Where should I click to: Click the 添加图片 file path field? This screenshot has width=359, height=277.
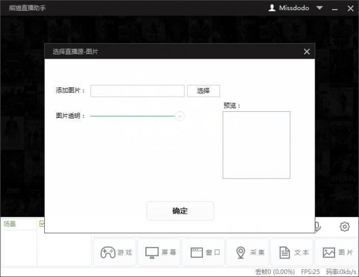pyautogui.click(x=137, y=91)
